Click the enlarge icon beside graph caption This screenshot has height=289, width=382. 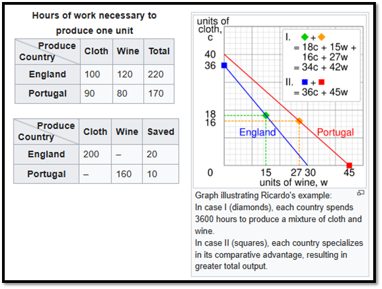(x=360, y=193)
